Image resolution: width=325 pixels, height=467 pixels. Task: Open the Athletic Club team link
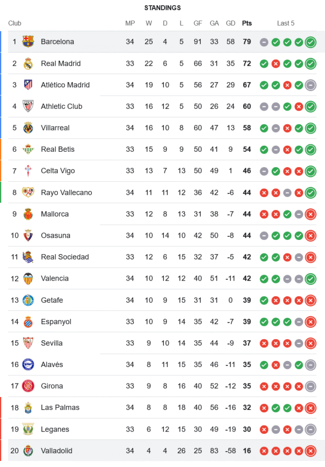61,106
